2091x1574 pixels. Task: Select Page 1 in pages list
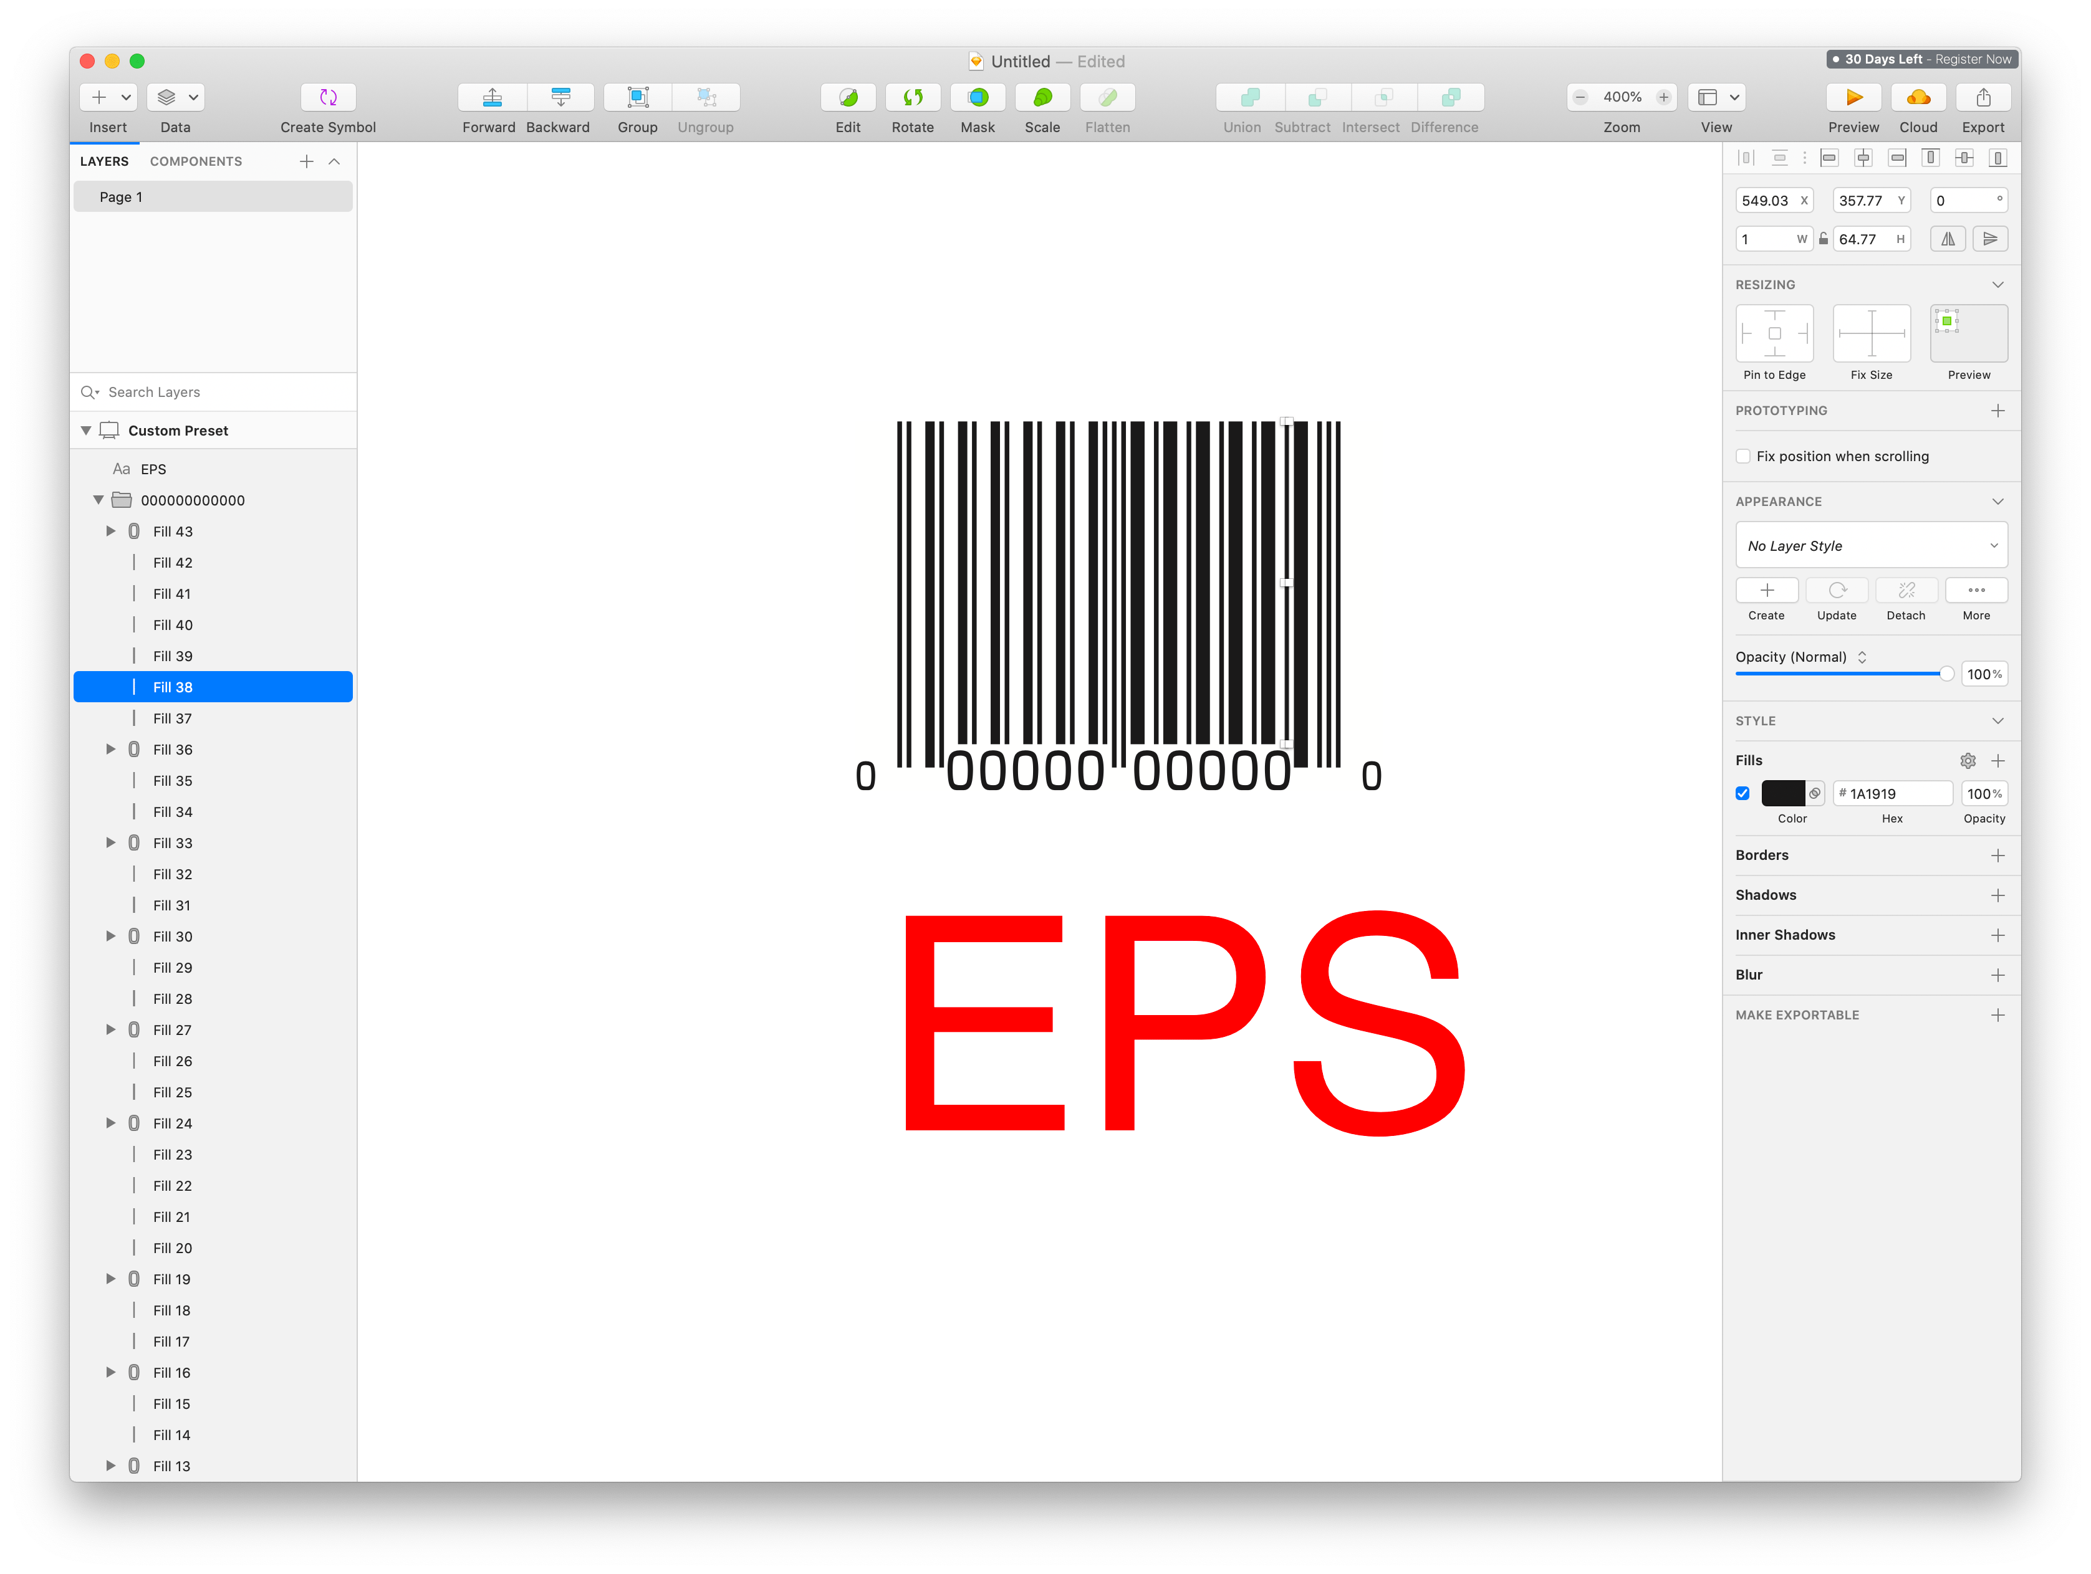(x=214, y=198)
